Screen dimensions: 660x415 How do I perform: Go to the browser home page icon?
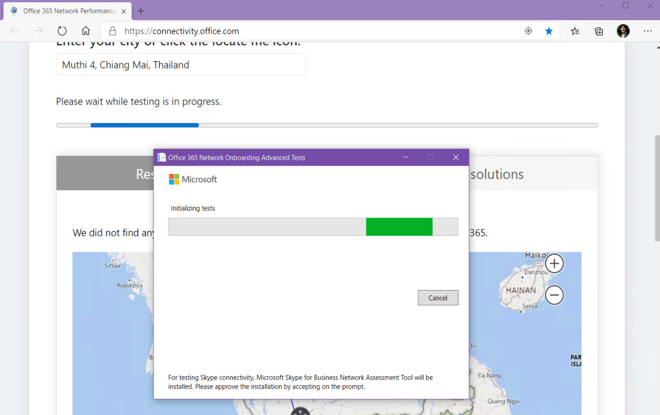[86, 31]
